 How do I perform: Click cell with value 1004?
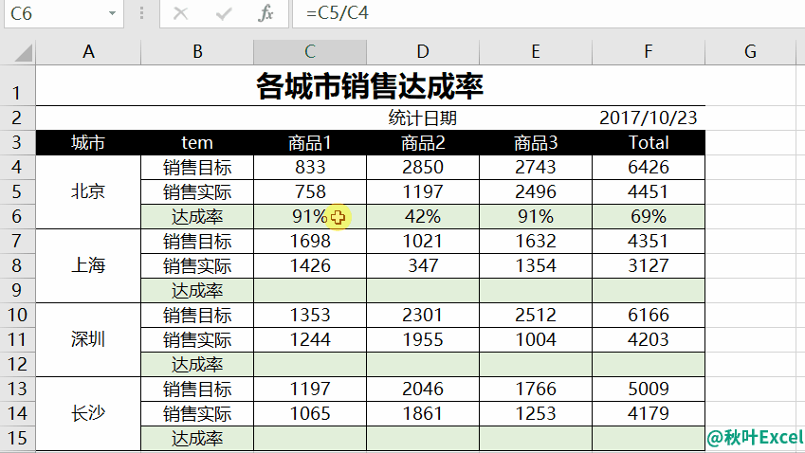536,339
